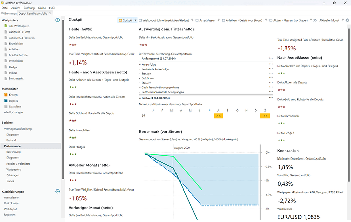Open Trades under Performance

pos(10,181)
